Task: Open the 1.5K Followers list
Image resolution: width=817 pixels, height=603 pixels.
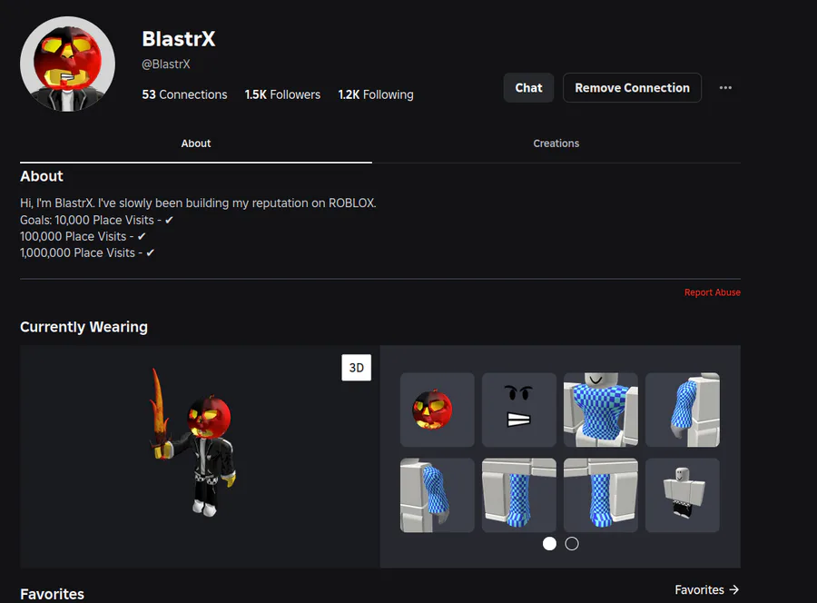Action: pyautogui.click(x=282, y=94)
